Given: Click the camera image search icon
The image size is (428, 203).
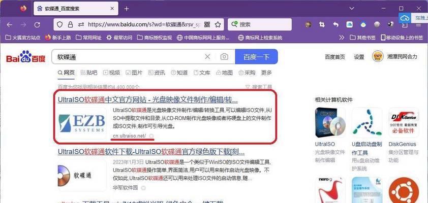Looking at the screenshot, I should coord(224,57).
